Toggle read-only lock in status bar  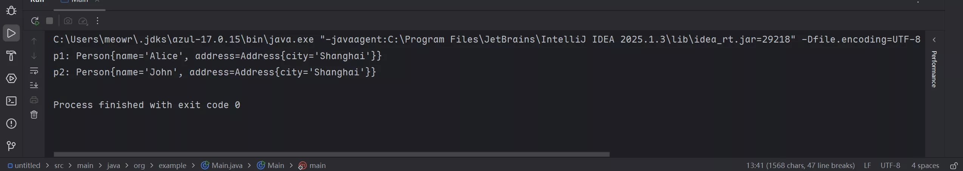tap(954, 166)
